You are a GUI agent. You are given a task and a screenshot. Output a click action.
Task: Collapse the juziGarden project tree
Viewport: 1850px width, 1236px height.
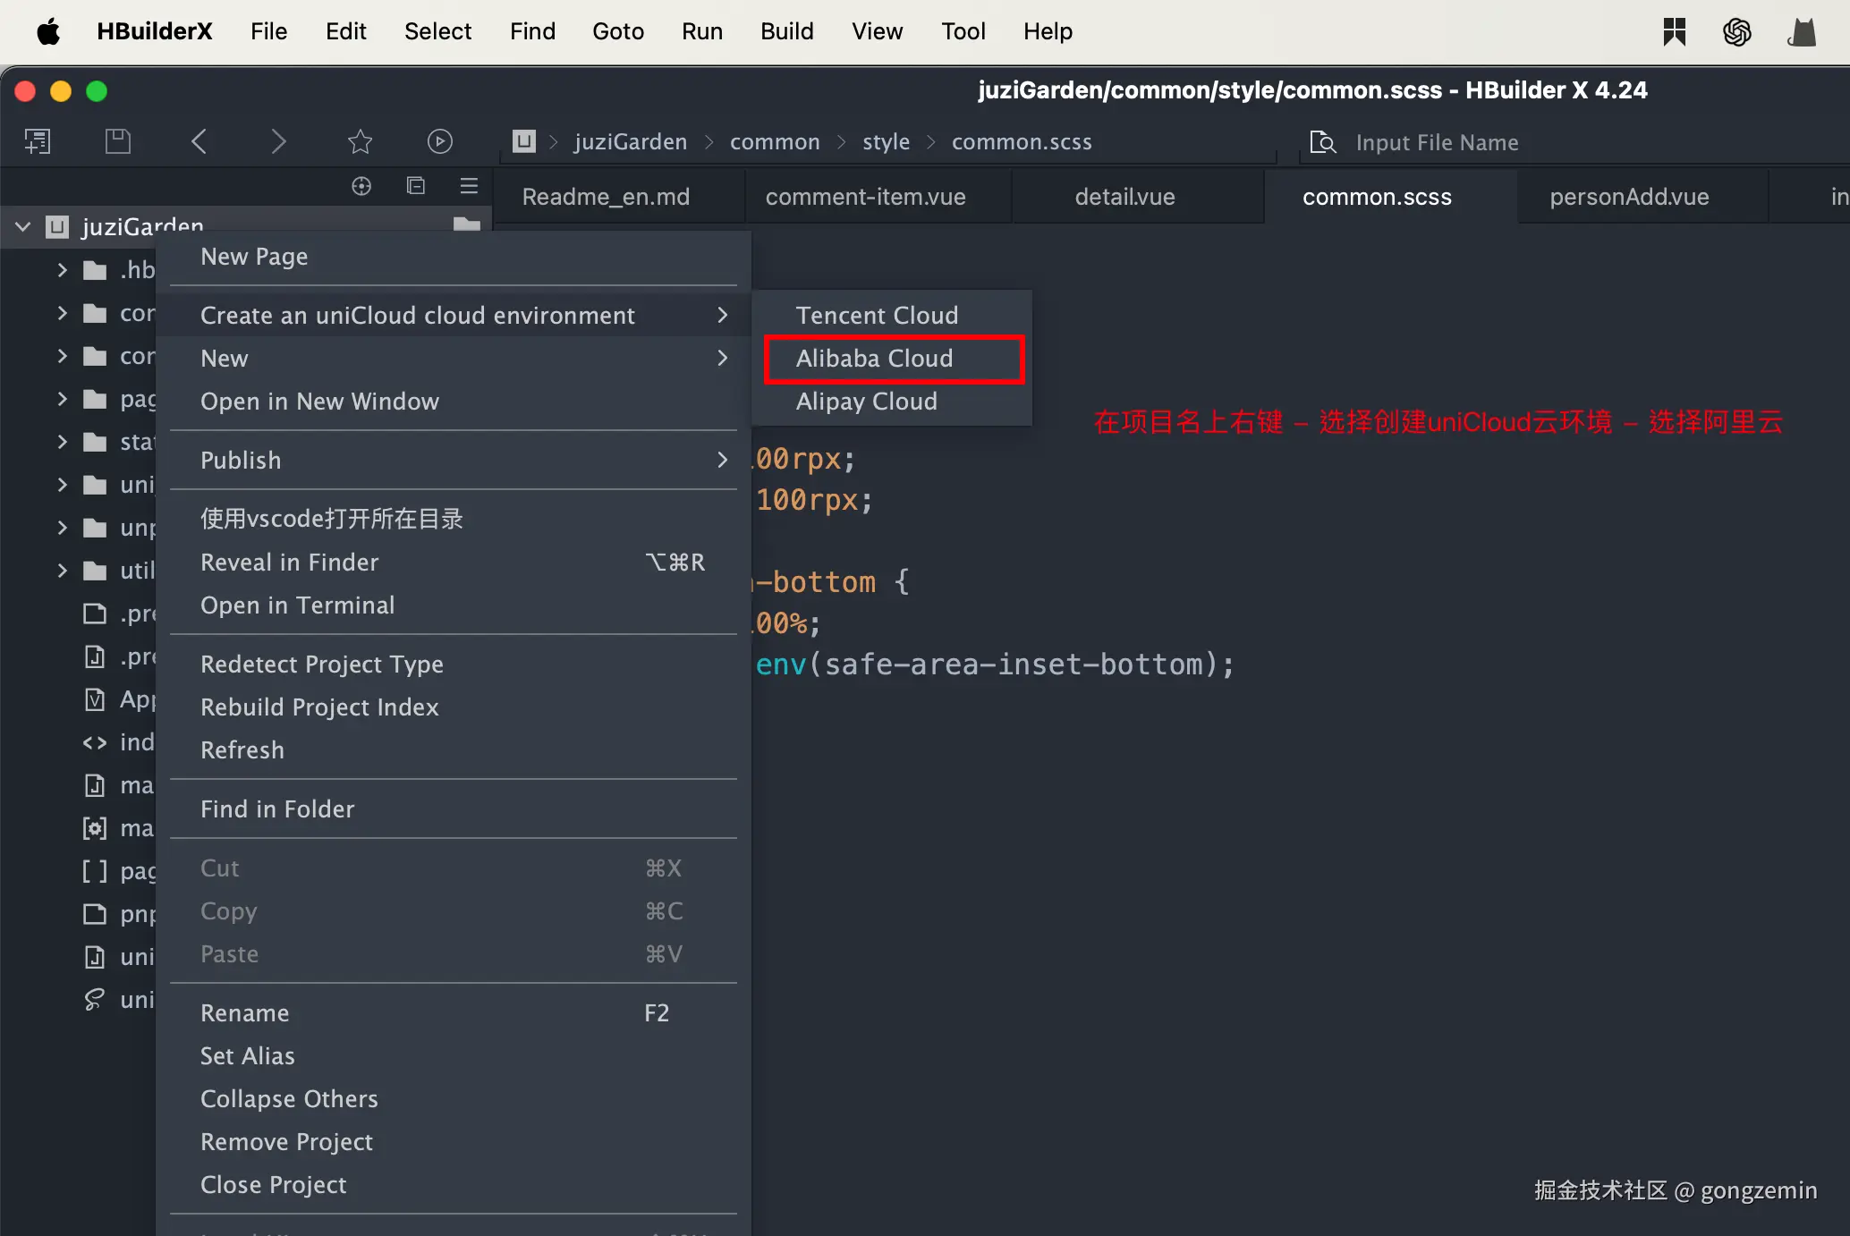coord(23,227)
